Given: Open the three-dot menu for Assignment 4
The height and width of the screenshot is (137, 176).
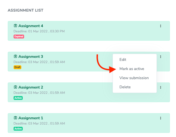Looking at the screenshot, I should tap(160, 26).
